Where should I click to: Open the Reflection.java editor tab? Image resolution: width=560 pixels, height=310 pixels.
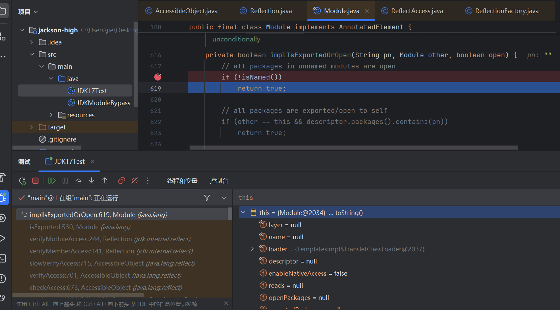[266, 11]
